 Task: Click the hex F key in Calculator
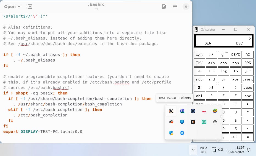tap(236, 96)
